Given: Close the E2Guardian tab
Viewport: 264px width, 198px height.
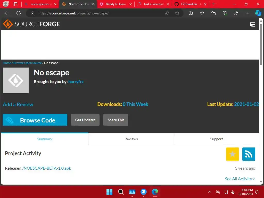Looking at the screenshot, I should pos(205,4).
